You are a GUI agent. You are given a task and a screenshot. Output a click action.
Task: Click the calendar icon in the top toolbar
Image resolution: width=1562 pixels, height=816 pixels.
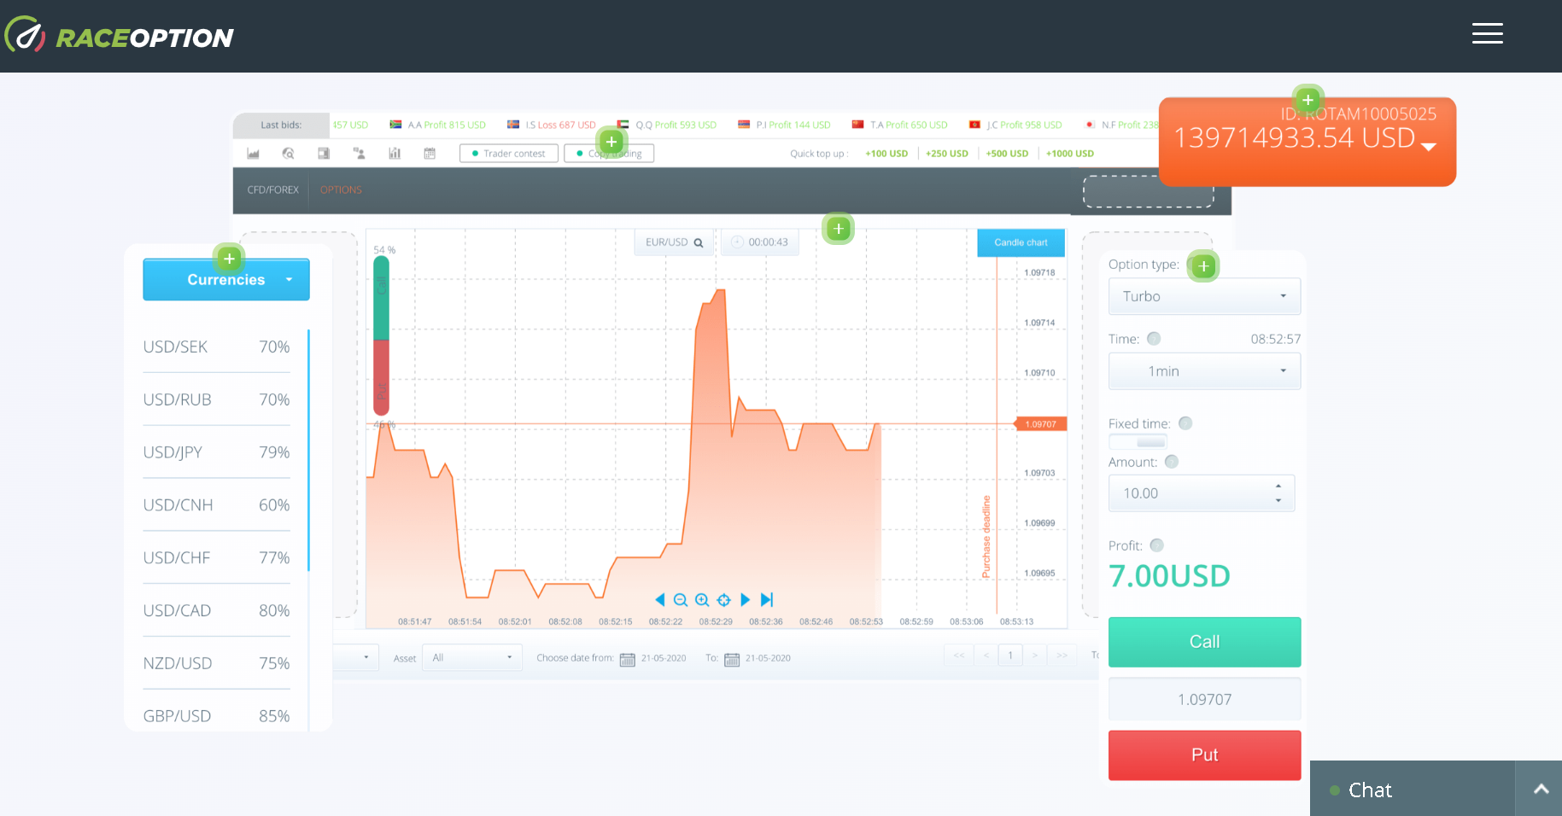click(x=430, y=154)
